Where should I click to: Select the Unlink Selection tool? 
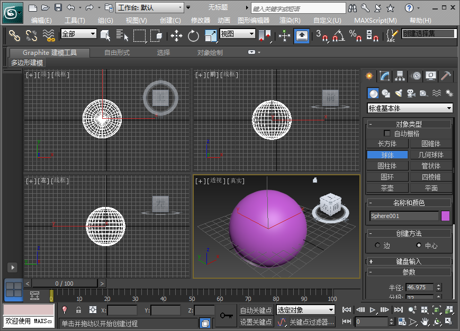[x=31, y=36]
